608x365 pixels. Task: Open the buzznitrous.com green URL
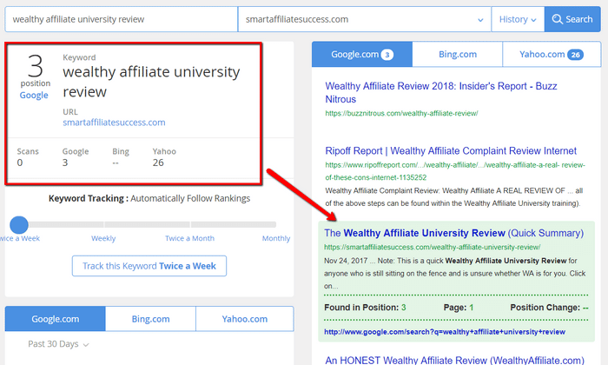[401, 113]
